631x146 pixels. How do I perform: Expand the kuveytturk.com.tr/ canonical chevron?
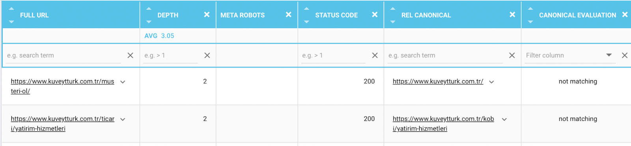pos(491,82)
